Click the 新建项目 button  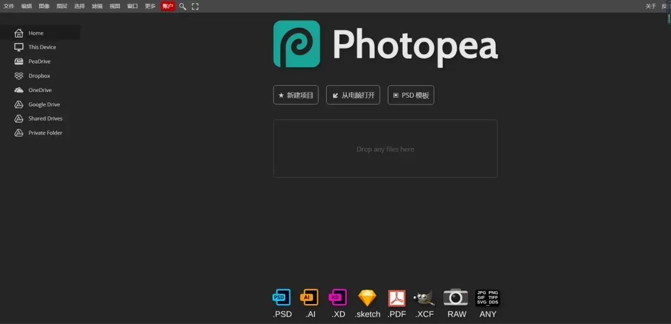tap(296, 95)
